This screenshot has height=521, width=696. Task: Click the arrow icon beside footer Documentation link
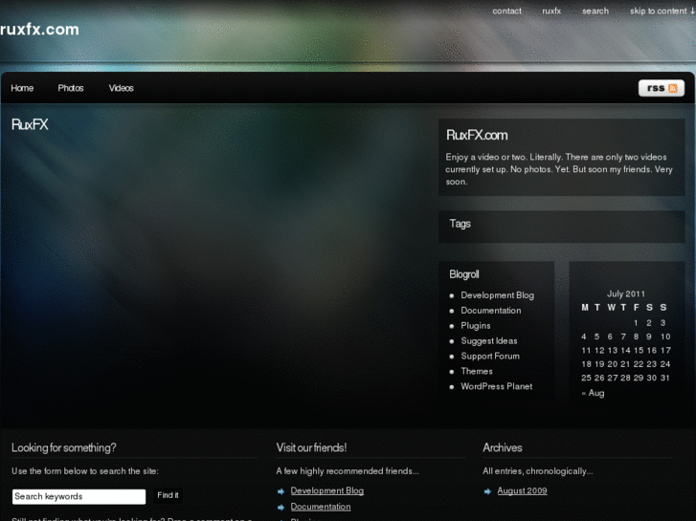[x=281, y=508]
